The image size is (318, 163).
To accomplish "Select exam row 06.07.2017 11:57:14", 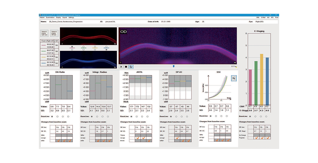I will pyautogui.click(x=50, y=51).
